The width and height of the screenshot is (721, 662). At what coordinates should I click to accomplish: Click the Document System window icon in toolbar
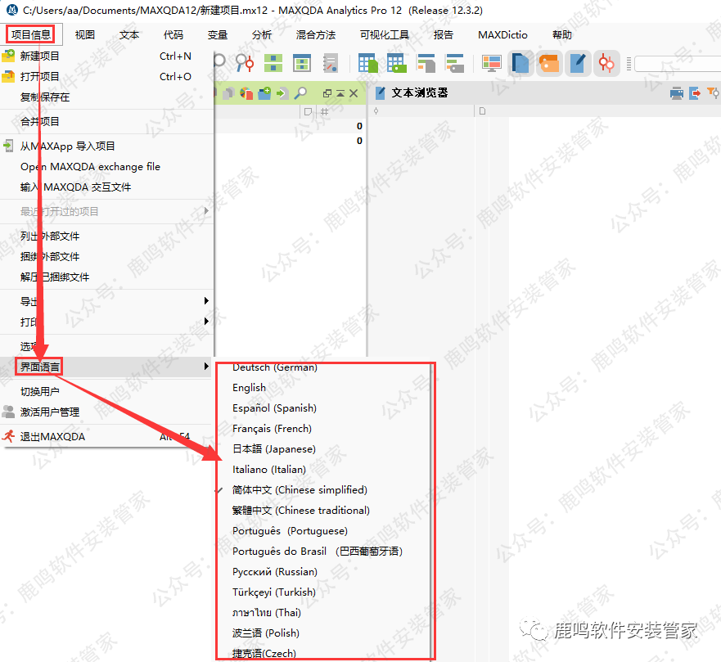(520, 64)
